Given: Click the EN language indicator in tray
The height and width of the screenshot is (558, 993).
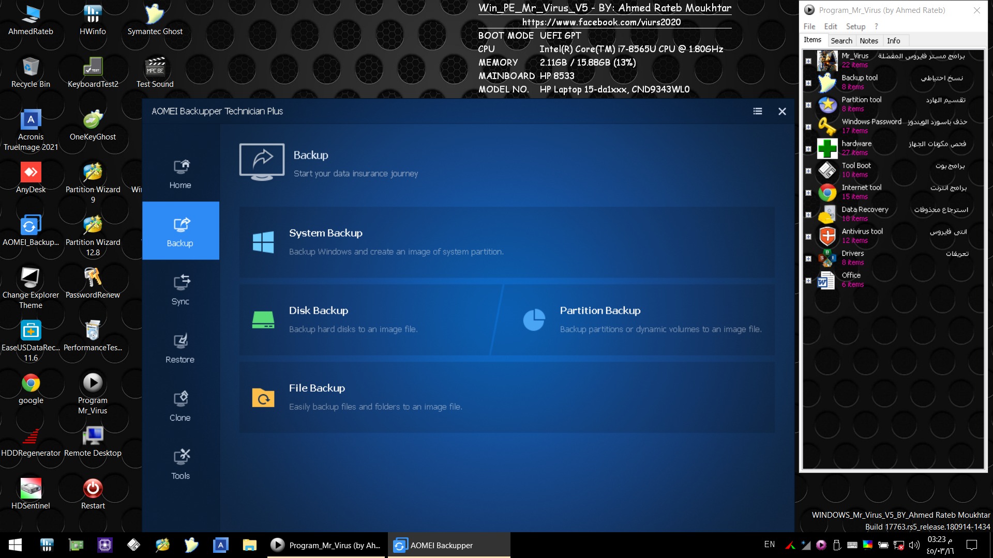Looking at the screenshot, I should point(769,545).
